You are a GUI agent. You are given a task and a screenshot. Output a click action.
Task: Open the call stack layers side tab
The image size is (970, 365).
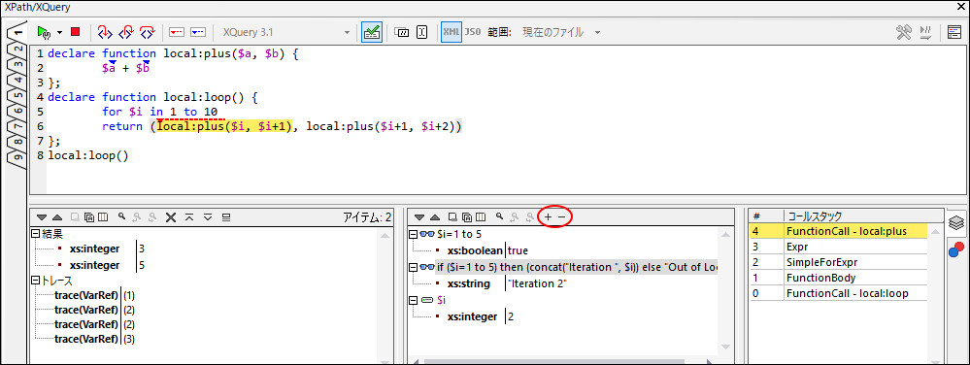point(956,222)
